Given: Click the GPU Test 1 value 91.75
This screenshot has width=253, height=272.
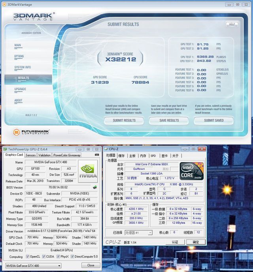Looking at the screenshot, I should click(x=203, y=44).
